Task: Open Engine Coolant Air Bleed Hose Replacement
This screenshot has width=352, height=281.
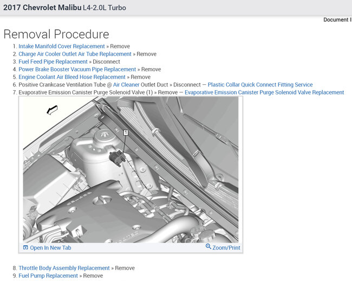Action: [72, 77]
